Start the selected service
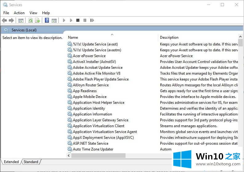244x172 pixels. click(x=64, y=20)
